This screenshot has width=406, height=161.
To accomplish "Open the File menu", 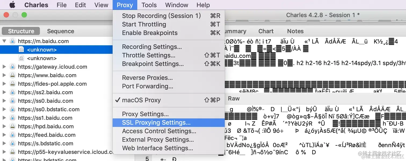I will point(62,5).
